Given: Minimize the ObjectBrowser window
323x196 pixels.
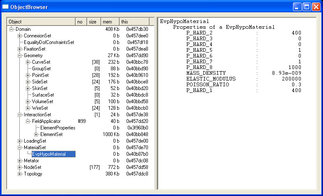Looking at the screenshot, I should [x=297, y=7].
